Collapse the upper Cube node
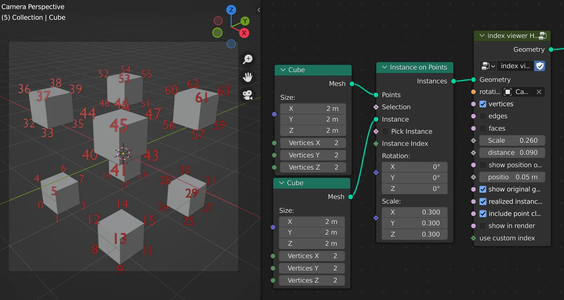This screenshot has width=564, height=300. click(283, 70)
